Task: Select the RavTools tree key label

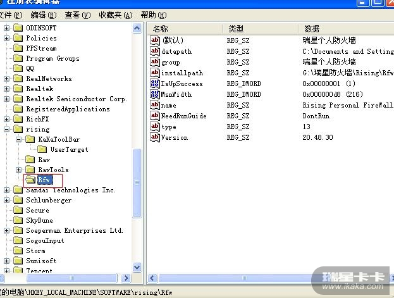Action: tap(53, 170)
